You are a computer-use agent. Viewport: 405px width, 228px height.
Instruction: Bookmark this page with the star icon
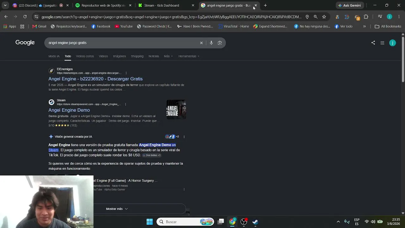(324, 17)
